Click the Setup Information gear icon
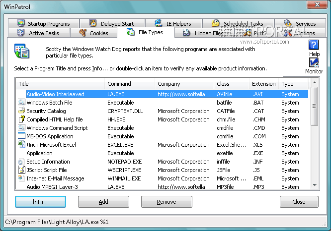 click(x=21, y=162)
